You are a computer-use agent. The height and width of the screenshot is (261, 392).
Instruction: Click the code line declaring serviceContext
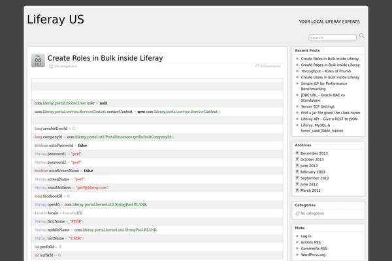157,112
